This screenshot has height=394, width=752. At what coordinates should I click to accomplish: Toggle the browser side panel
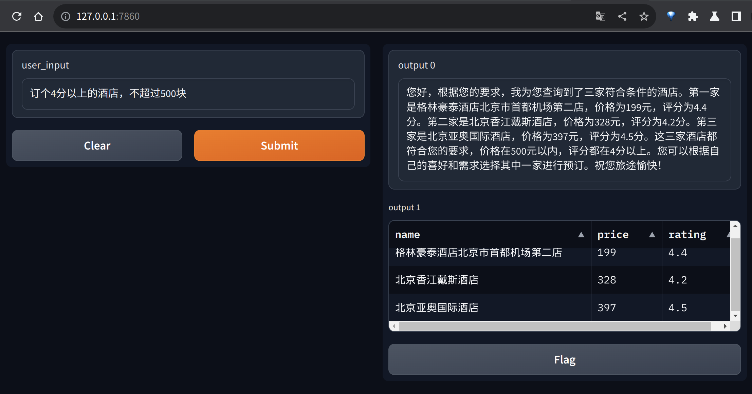click(736, 16)
